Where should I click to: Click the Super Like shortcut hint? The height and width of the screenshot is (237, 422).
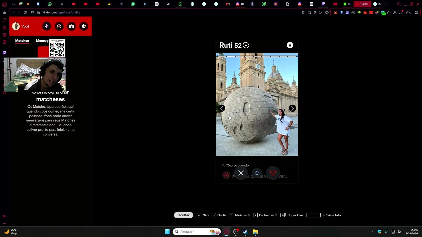(291, 215)
